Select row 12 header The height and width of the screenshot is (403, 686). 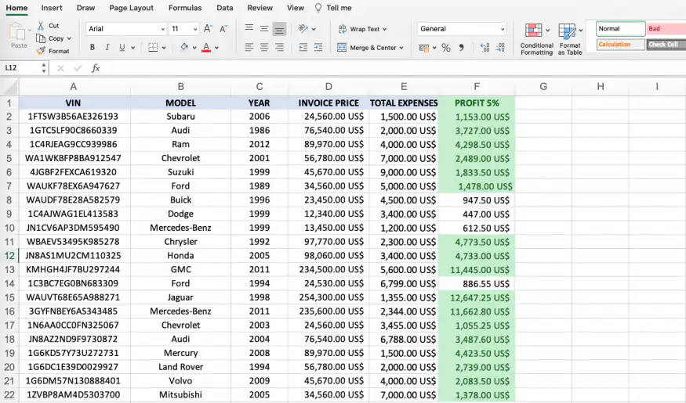click(9, 255)
